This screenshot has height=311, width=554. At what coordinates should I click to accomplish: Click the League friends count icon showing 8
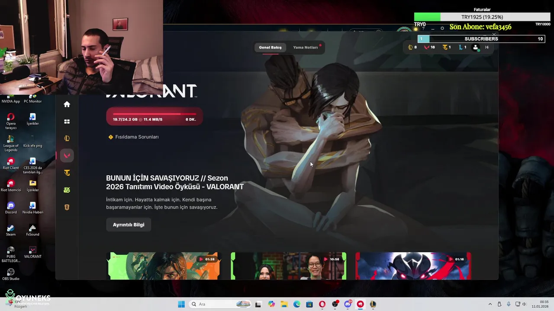pos(412,47)
